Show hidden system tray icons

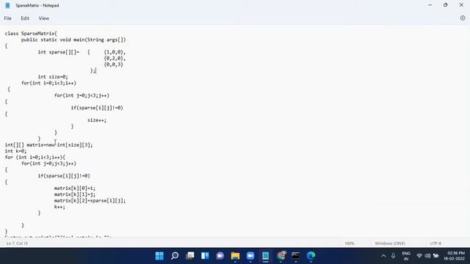pos(383,256)
